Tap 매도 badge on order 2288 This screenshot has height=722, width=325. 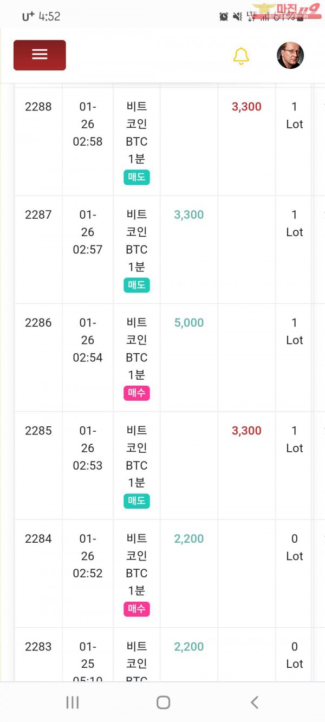point(136,177)
